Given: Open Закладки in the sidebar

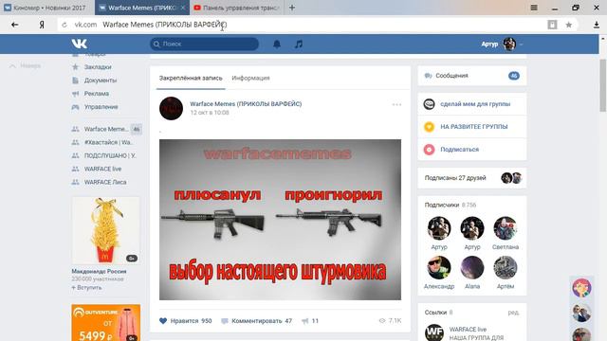Looking at the screenshot, I should pyautogui.click(x=98, y=67).
